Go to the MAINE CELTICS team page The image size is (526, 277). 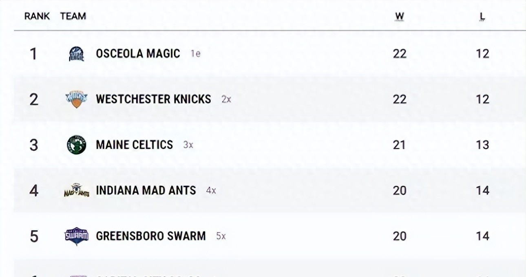tap(134, 145)
